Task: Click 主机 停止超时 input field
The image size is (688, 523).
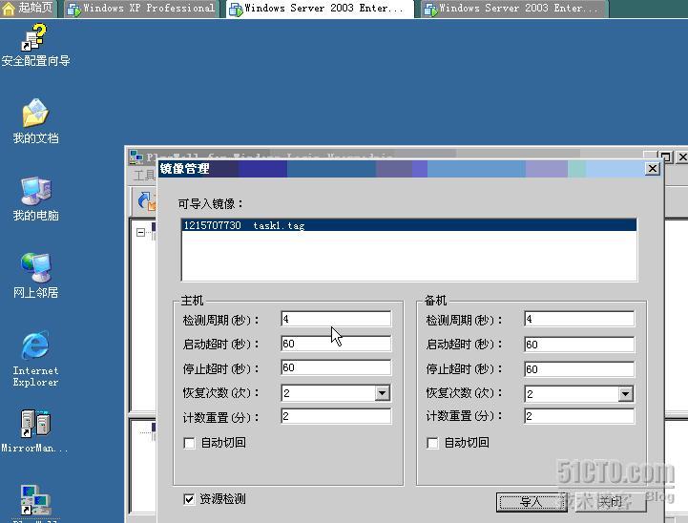Action: coord(336,367)
